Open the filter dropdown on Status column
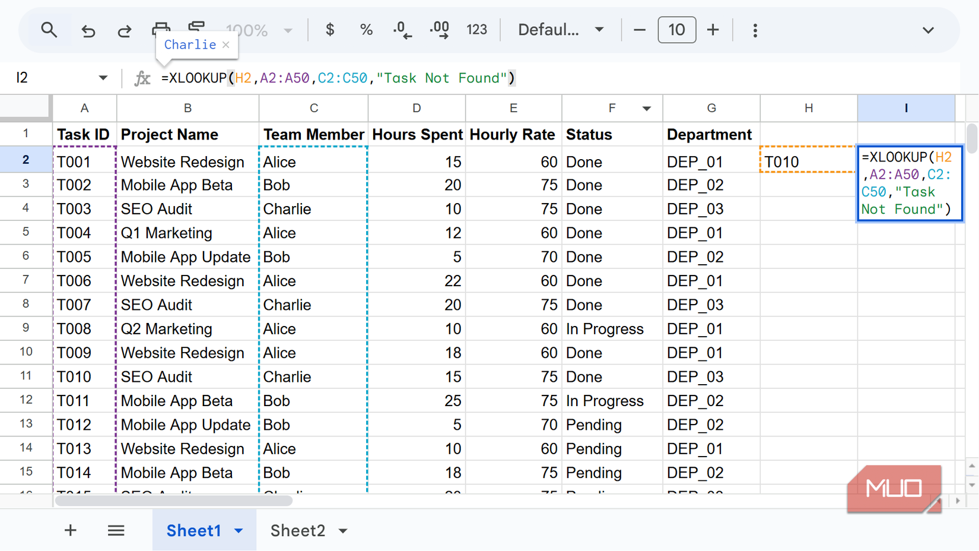This screenshot has width=979, height=551. 646,108
